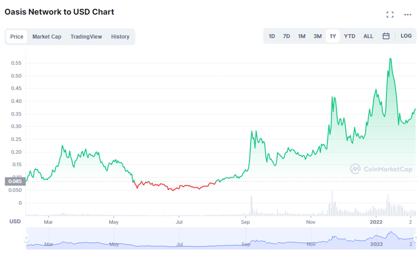Switch to the 1M time range
Screen dimensions: 418x253
[301, 36]
